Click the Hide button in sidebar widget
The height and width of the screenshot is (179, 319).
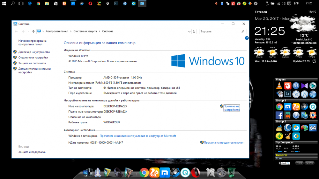click(x=299, y=163)
